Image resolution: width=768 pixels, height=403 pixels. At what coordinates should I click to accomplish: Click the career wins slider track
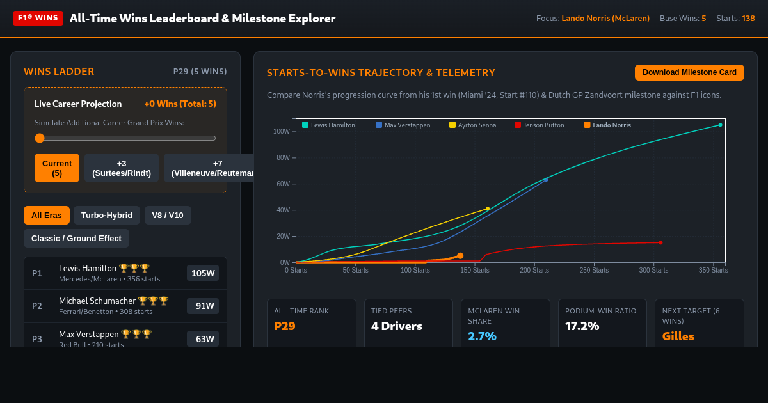[125, 138]
